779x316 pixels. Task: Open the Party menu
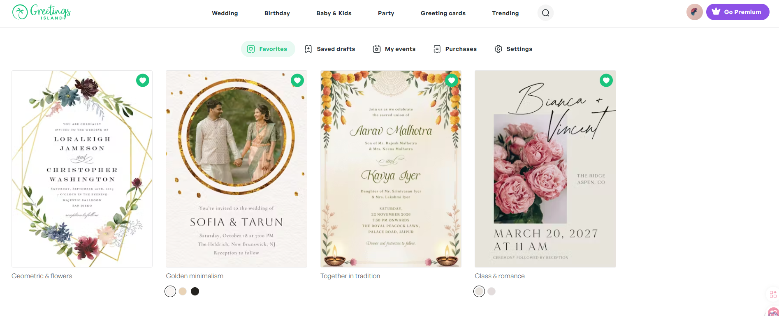click(x=386, y=13)
